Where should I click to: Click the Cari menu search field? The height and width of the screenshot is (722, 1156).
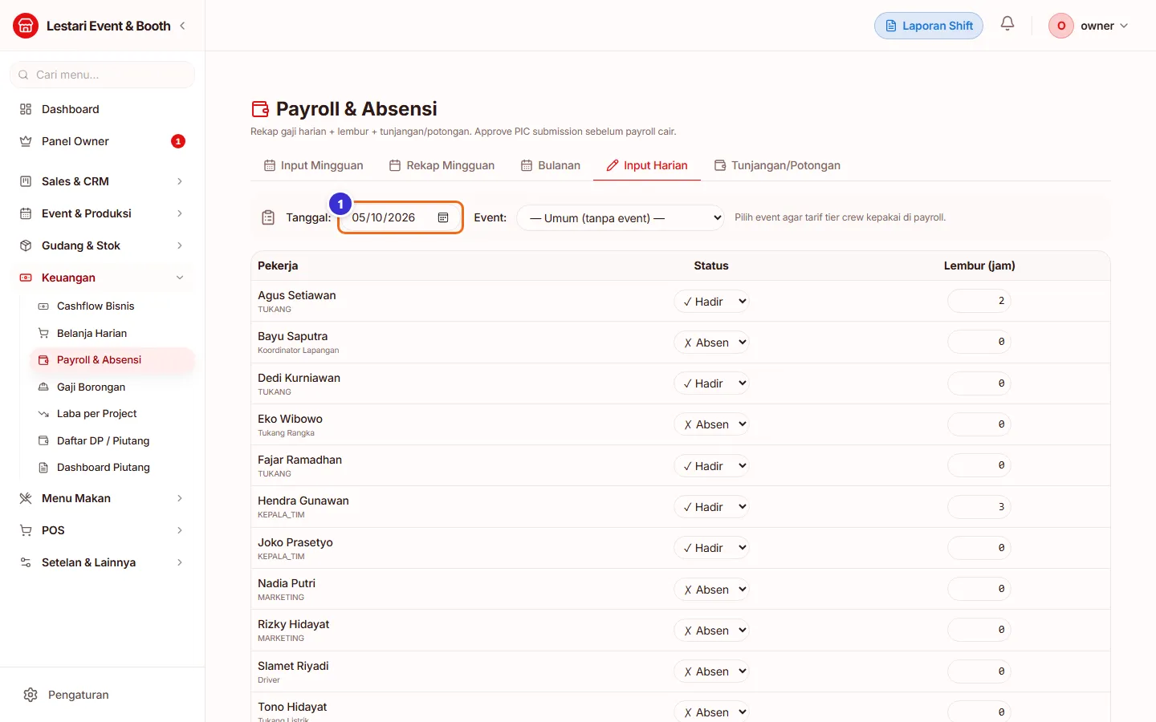pyautogui.click(x=102, y=75)
